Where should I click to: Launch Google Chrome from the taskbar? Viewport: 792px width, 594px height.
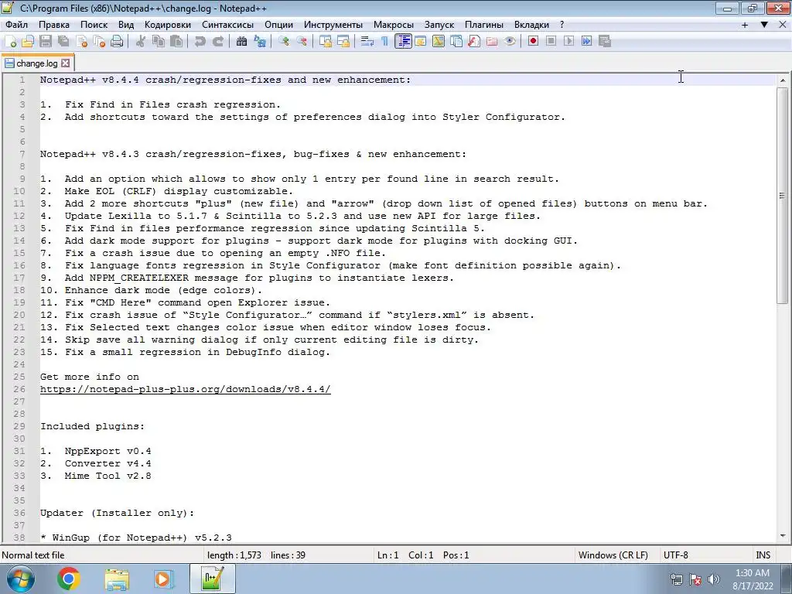(69, 579)
